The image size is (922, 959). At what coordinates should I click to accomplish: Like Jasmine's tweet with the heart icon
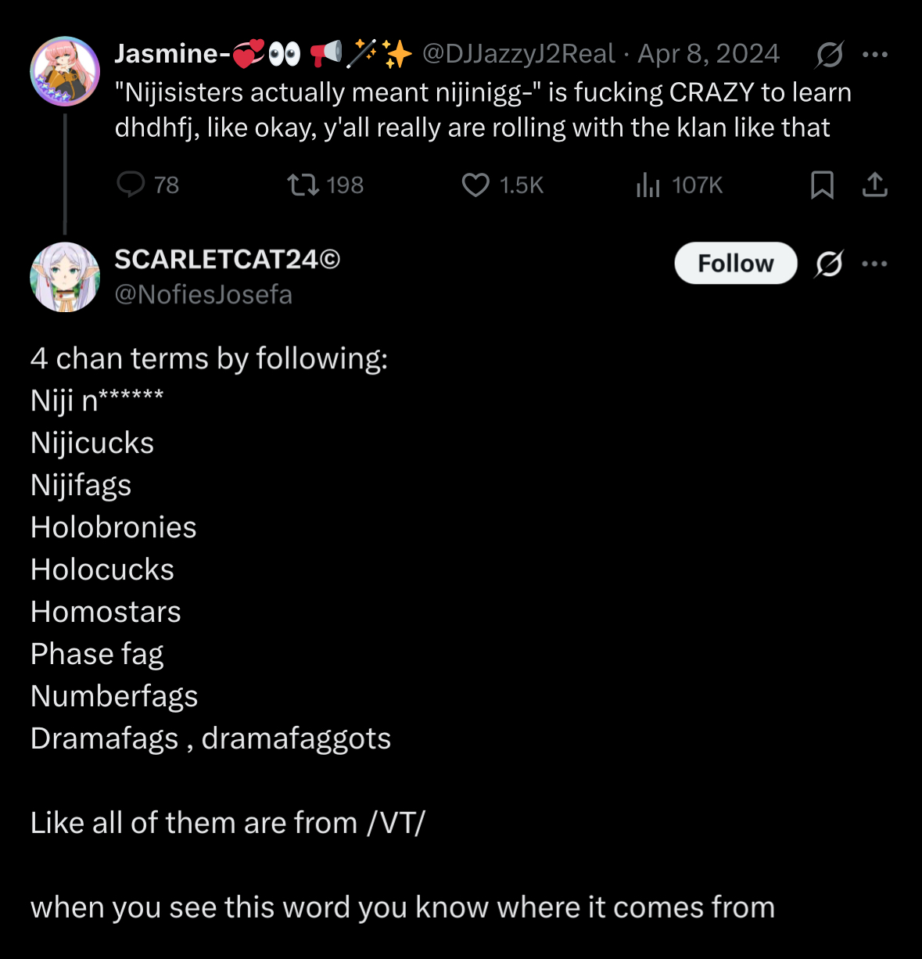475,185
